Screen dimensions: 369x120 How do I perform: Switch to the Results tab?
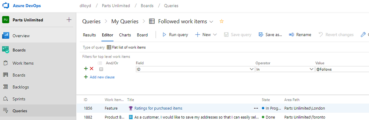coord(89,35)
